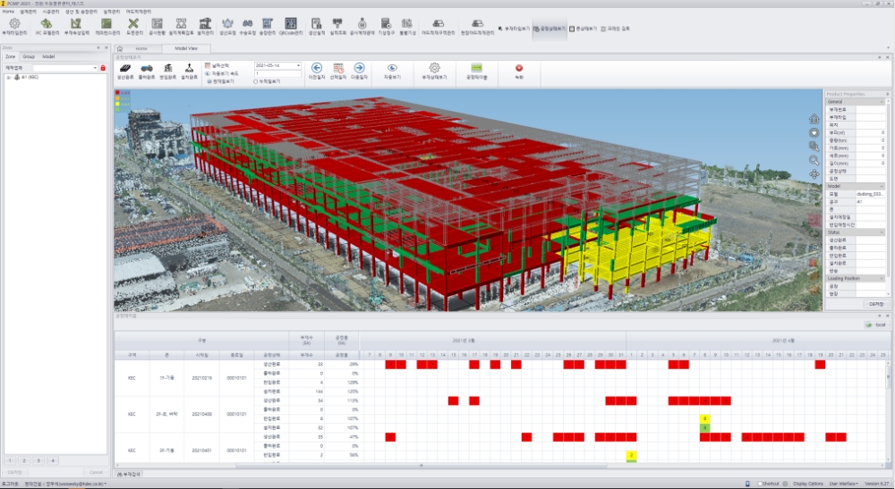Screen dimensions: 895x489
Task: Click the 설치완료 crane icon
Action: (189, 70)
